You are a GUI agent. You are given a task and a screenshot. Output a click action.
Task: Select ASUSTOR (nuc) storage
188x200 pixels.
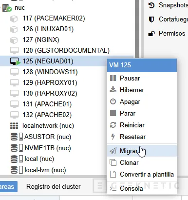[x=48, y=137]
